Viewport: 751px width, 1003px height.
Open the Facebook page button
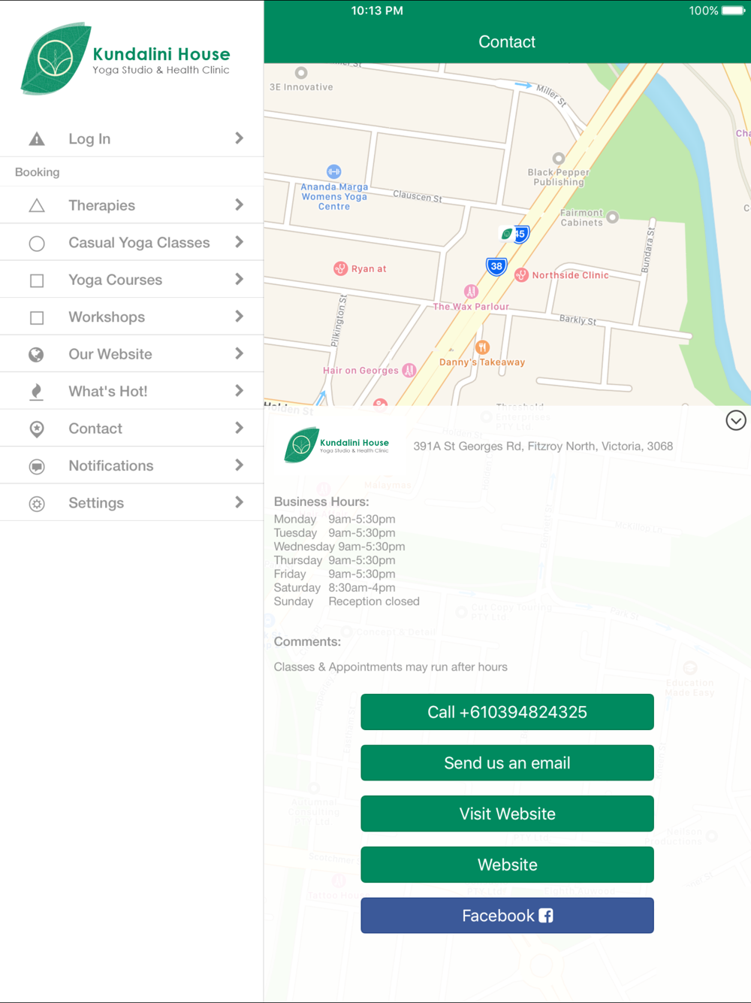[x=507, y=916]
